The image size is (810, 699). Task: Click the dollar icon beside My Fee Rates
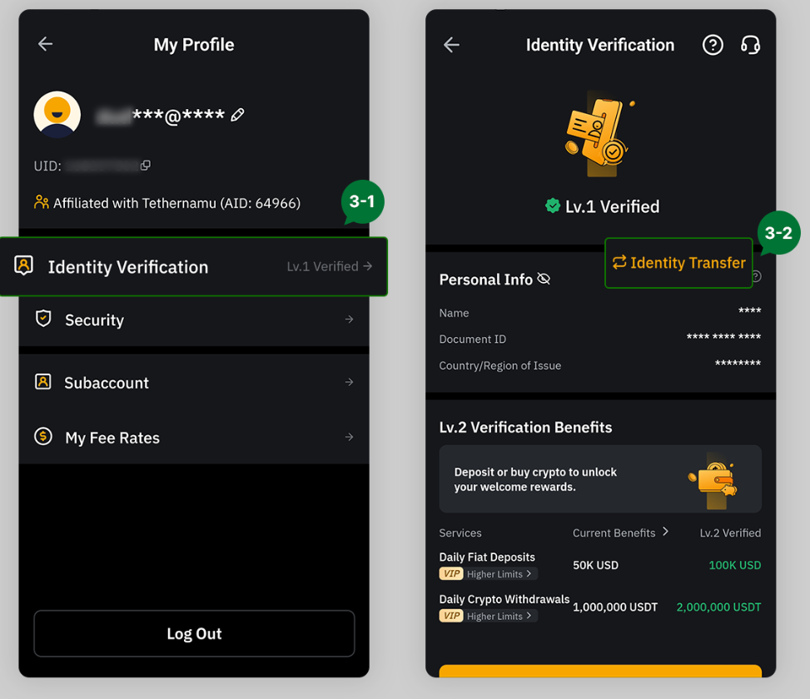pos(43,437)
